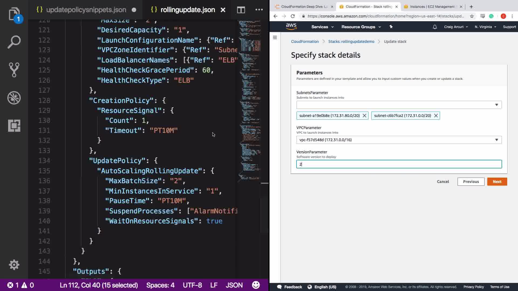Click the orange Next button
The height and width of the screenshot is (291, 518).
point(497,182)
